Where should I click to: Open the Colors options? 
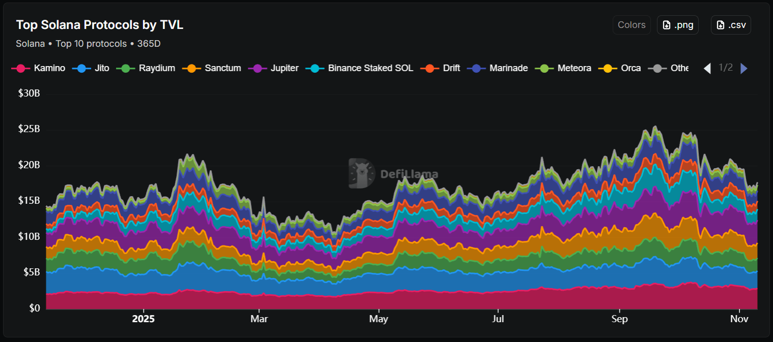(632, 24)
